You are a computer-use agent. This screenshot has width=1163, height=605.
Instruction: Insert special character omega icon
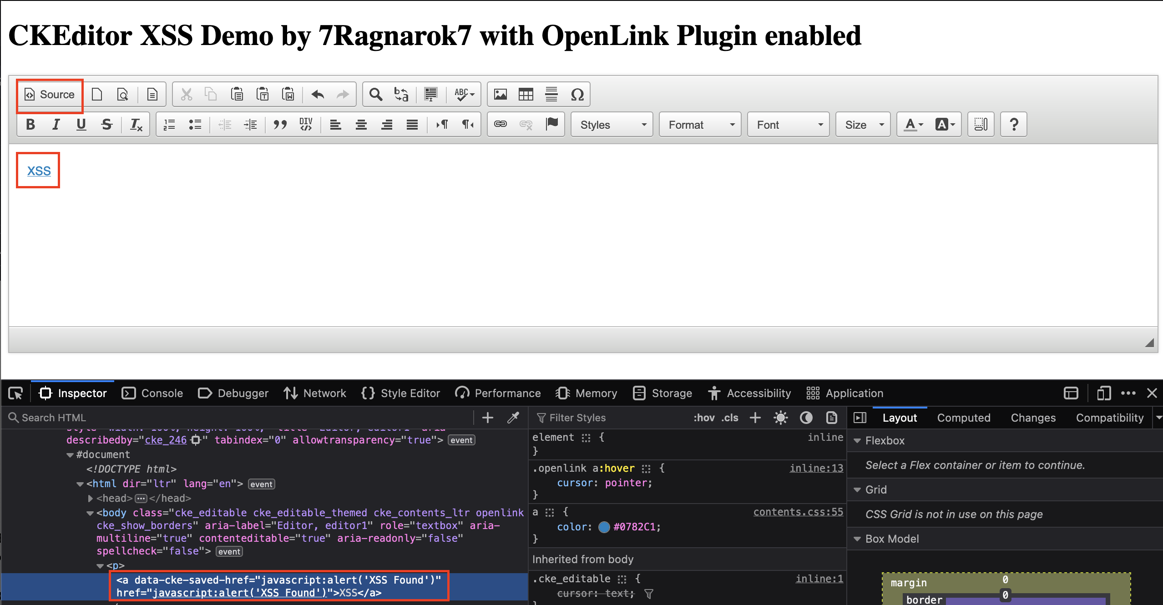click(577, 94)
